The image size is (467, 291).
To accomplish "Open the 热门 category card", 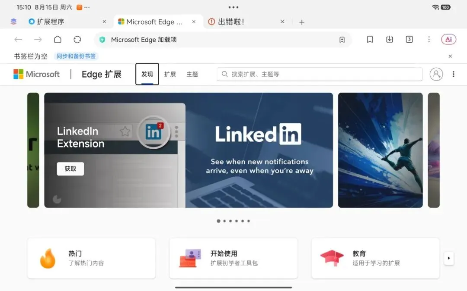I will click(91, 258).
